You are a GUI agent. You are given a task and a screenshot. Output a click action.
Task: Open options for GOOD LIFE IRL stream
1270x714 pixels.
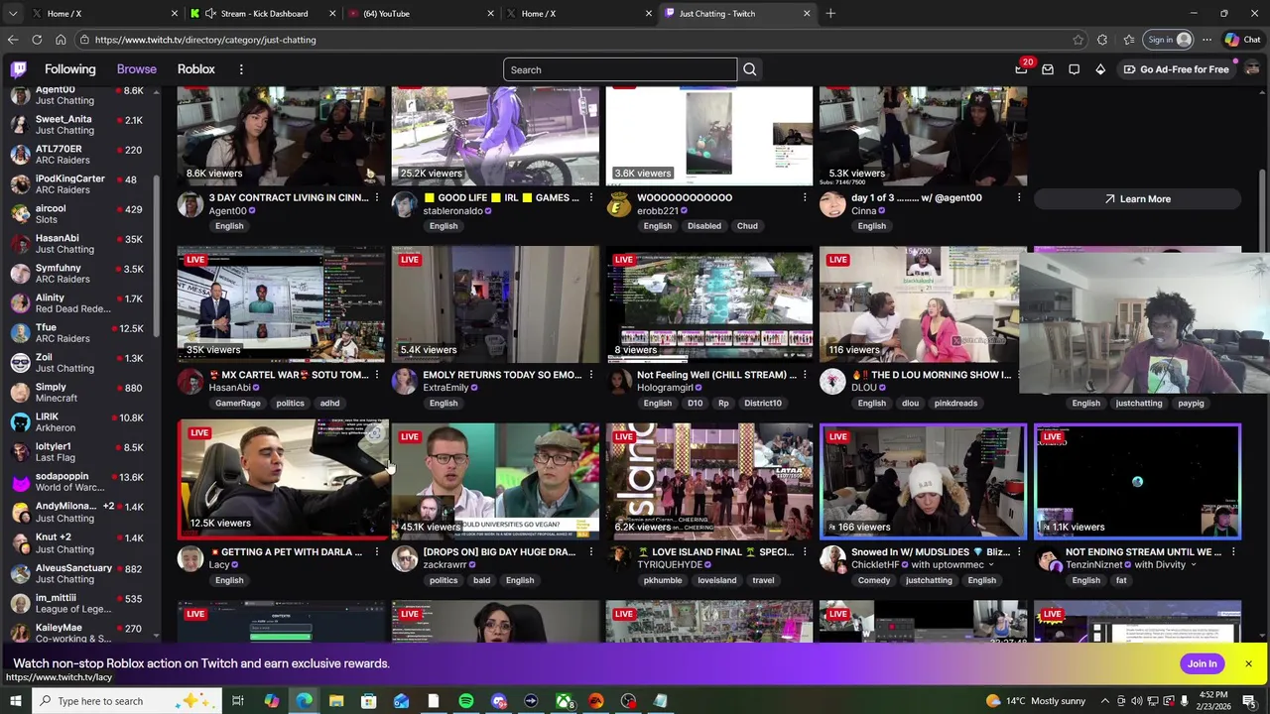pyautogui.click(x=591, y=197)
